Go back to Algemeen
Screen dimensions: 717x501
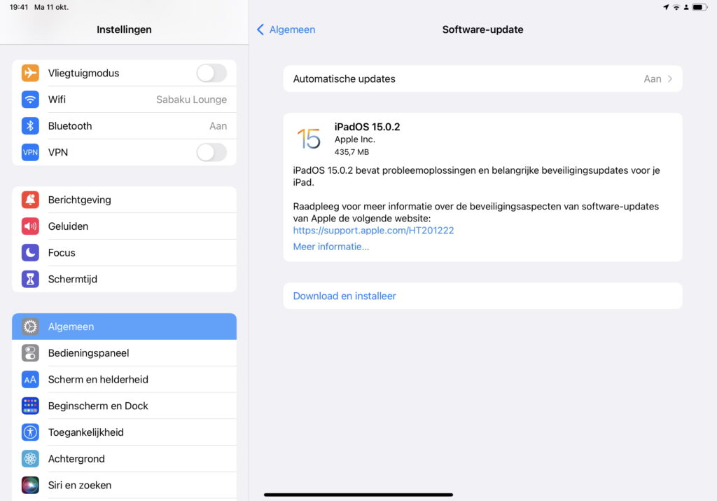286,29
